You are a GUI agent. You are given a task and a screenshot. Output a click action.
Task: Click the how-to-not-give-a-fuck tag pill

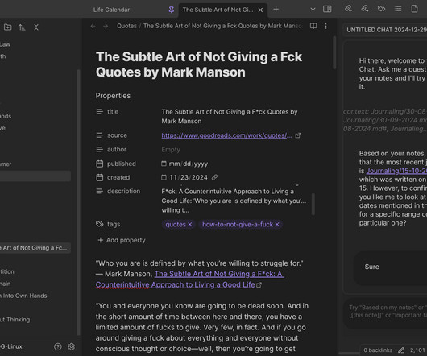(238, 224)
